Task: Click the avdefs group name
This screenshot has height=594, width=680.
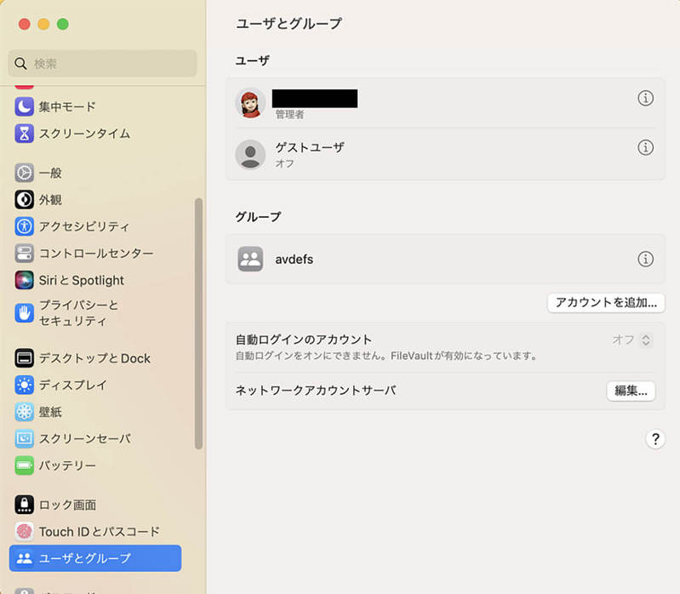Action: (294, 260)
